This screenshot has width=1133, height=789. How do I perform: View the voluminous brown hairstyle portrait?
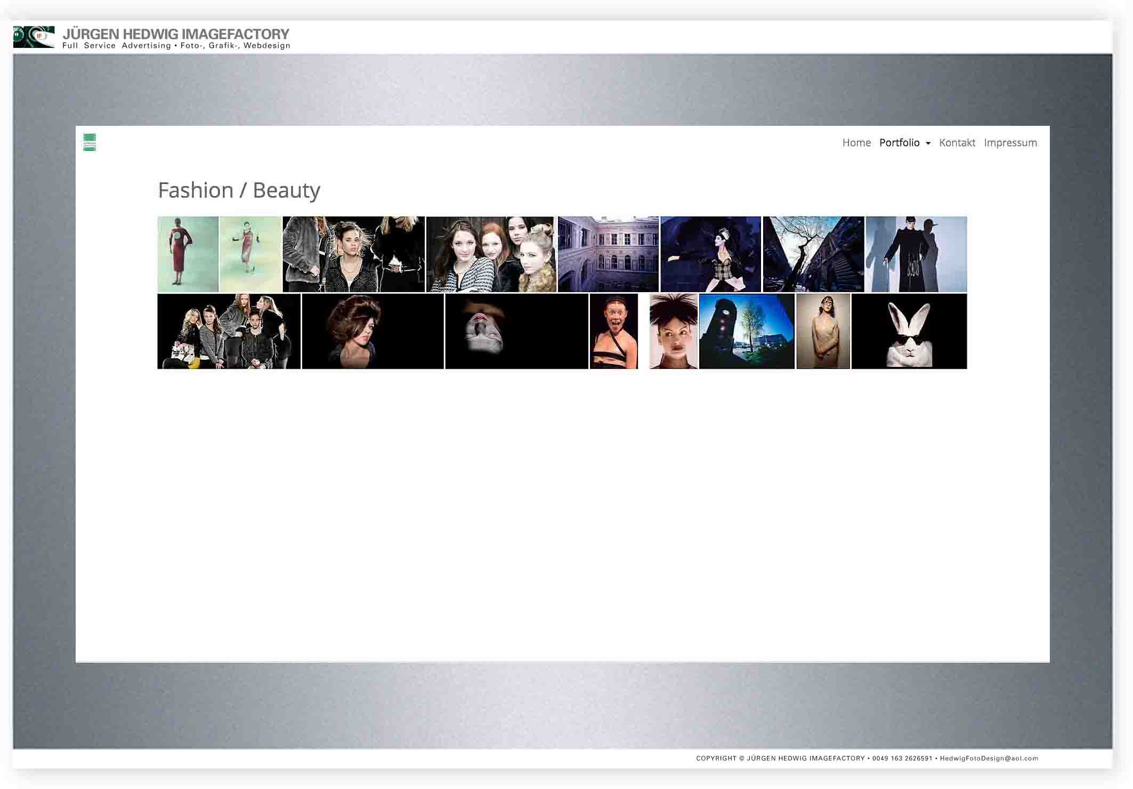[373, 331]
